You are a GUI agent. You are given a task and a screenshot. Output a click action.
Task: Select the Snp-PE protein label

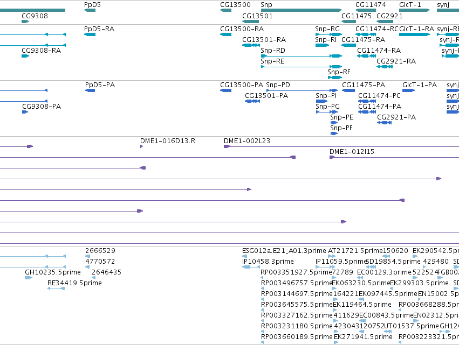click(x=341, y=117)
